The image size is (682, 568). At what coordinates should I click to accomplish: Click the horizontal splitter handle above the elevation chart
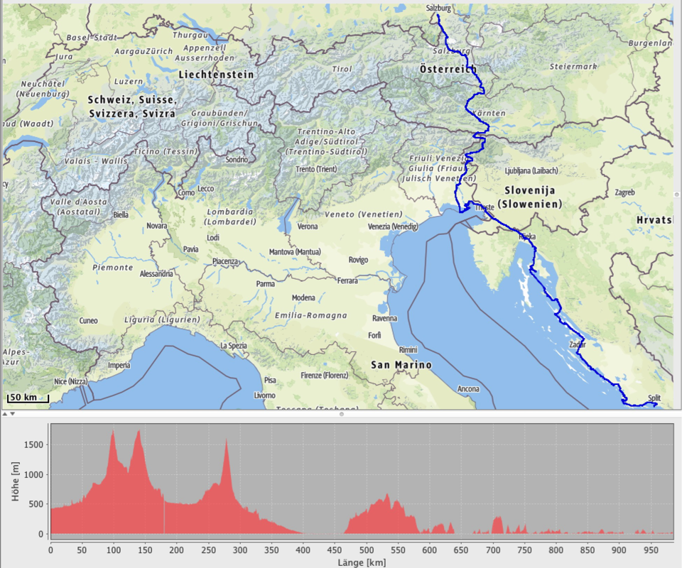(x=341, y=413)
